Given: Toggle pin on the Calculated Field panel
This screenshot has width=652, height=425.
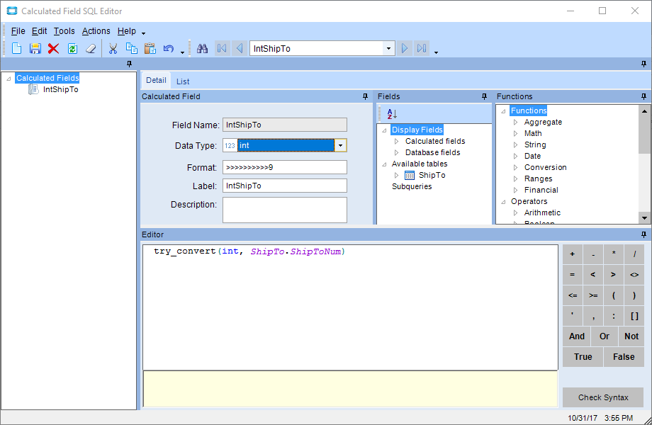Looking at the screenshot, I should 365,96.
